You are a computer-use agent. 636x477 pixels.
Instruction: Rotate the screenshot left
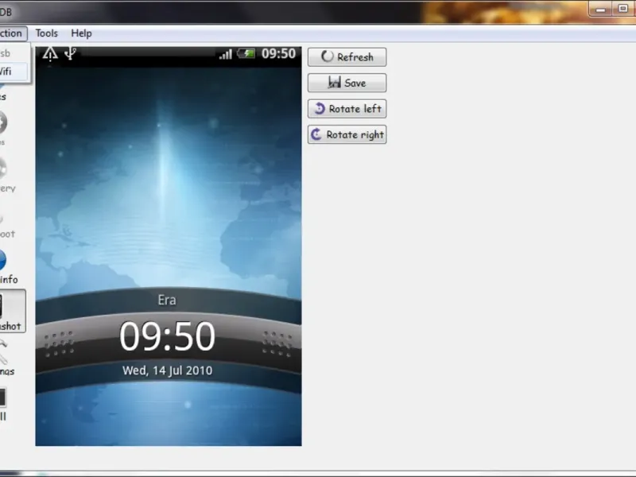coord(347,109)
